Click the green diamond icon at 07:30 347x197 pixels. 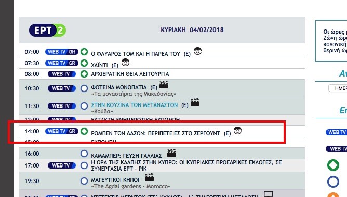(x=84, y=63)
